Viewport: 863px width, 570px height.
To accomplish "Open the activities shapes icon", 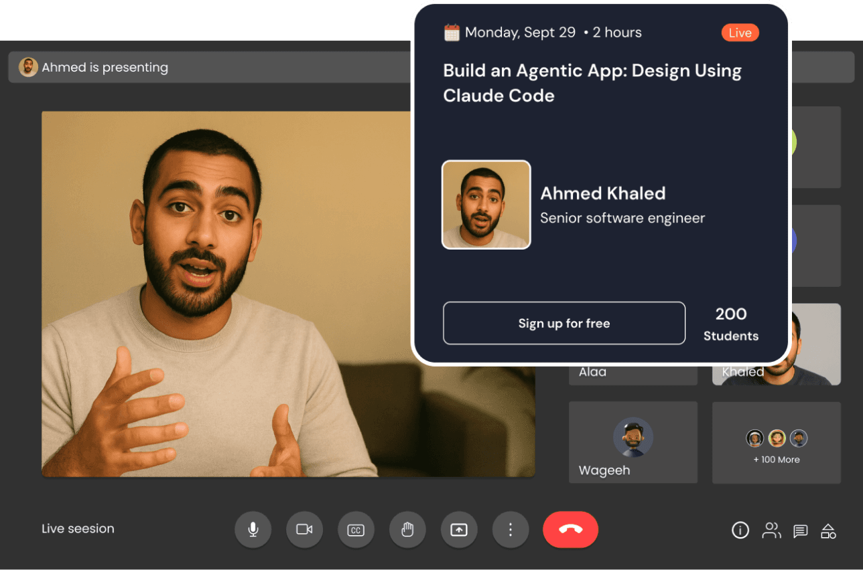I will tap(828, 531).
